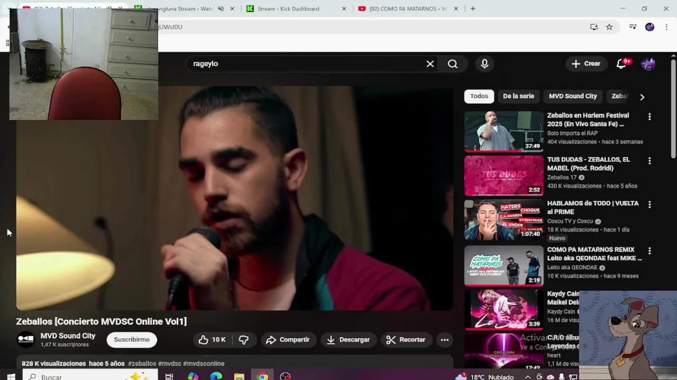Download the video with Descargar
This screenshot has height=380, width=677.
click(x=348, y=340)
